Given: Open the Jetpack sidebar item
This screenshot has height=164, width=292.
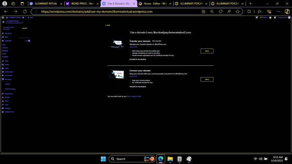Looking at the screenshot, I should tap(7, 84).
